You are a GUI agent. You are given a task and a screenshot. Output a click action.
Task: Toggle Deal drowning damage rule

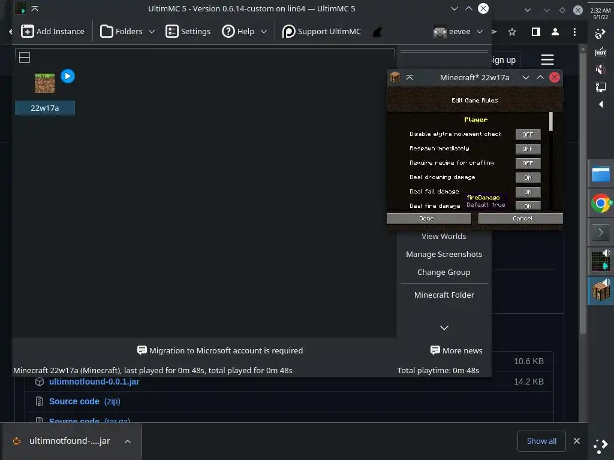tap(528, 177)
